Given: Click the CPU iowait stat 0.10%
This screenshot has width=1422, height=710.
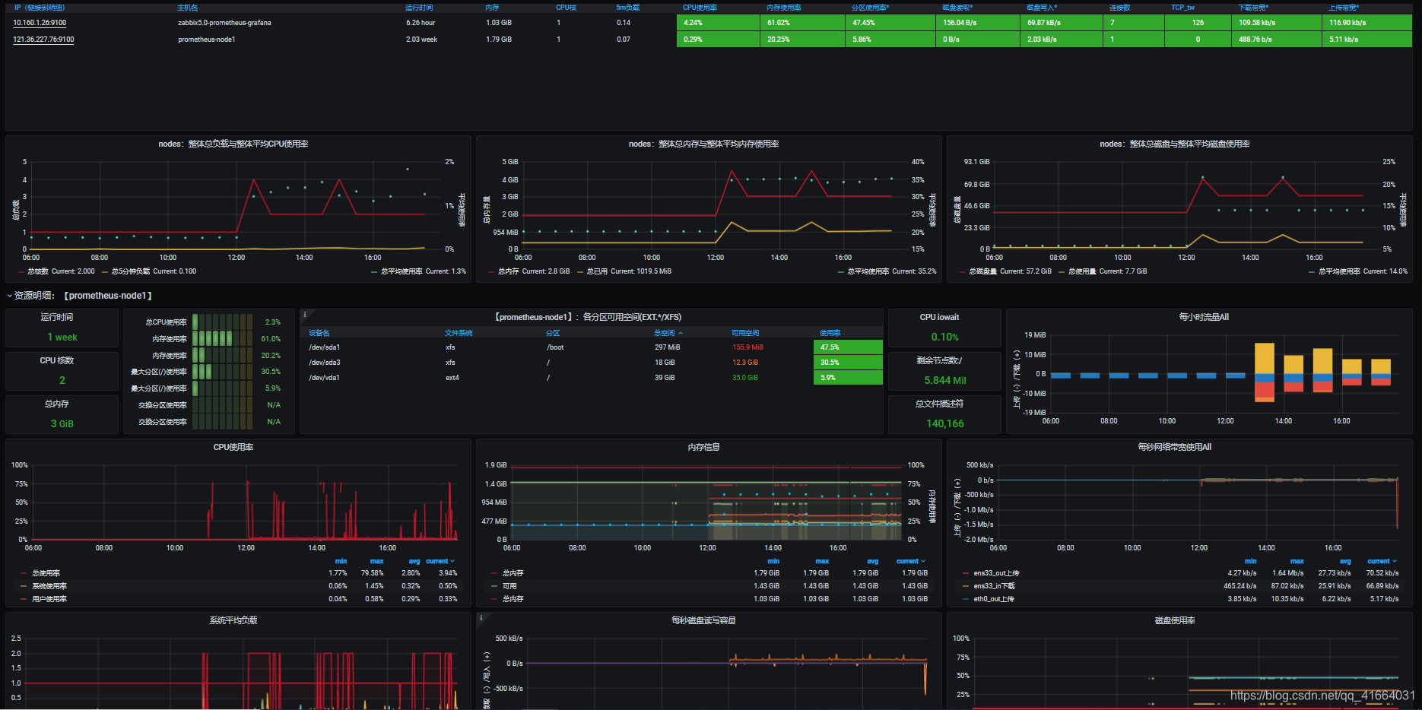Looking at the screenshot, I should point(944,337).
